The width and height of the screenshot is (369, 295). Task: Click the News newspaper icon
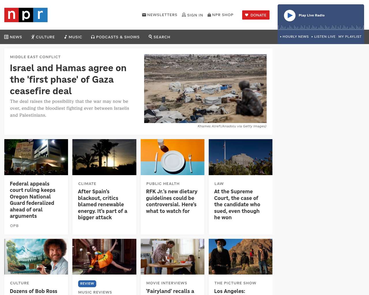6,37
